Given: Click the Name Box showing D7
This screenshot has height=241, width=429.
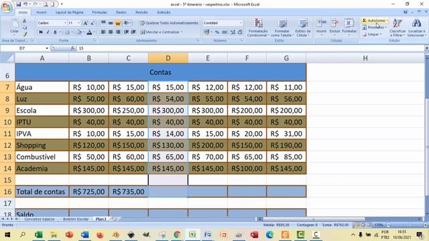Looking at the screenshot, I should [22, 48].
